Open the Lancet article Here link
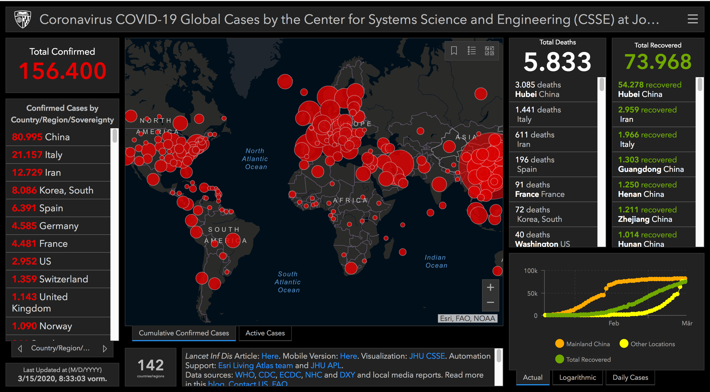The height and width of the screenshot is (392, 710). pyautogui.click(x=270, y=356)
